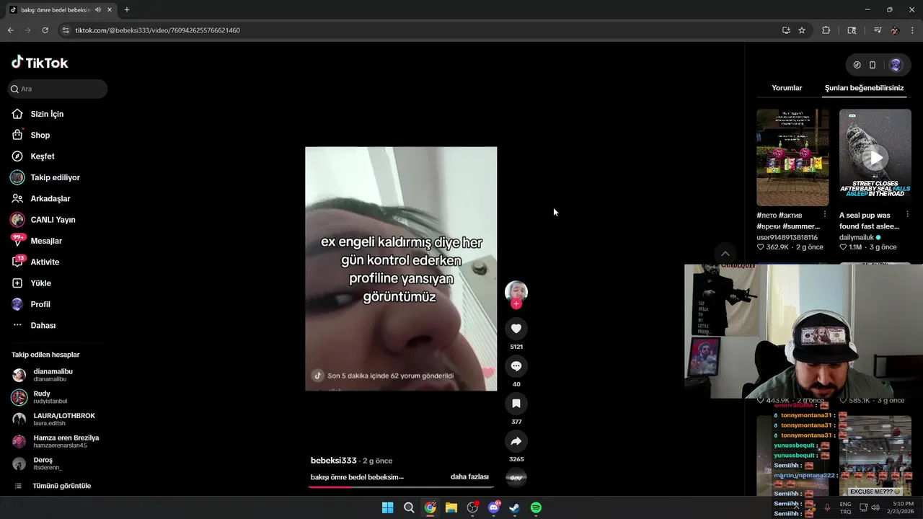Open dailymailuk profile link
The width and height of the screenshot is (923, 519).
pos(857,237)
